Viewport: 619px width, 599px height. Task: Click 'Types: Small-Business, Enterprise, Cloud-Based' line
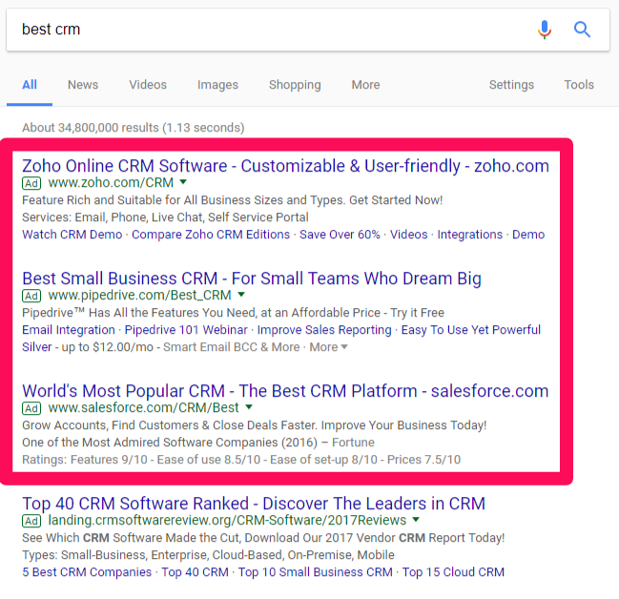209,555
